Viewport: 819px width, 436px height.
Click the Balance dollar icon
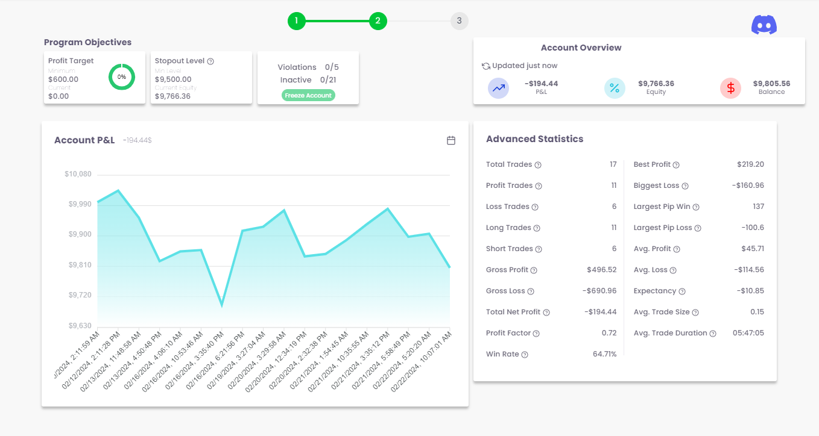tap(730, 88)
